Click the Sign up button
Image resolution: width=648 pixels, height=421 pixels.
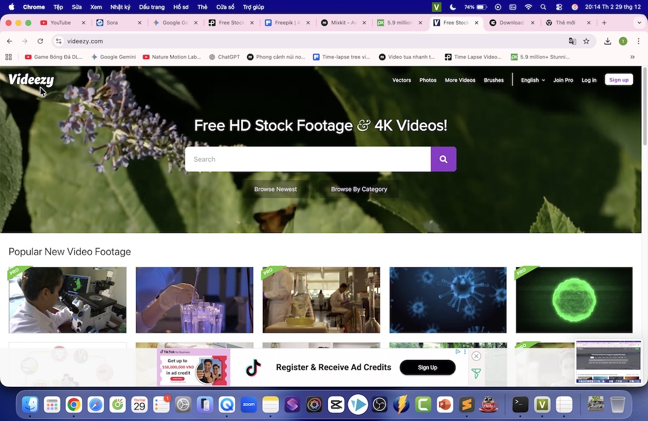click(x=619, y=80)
